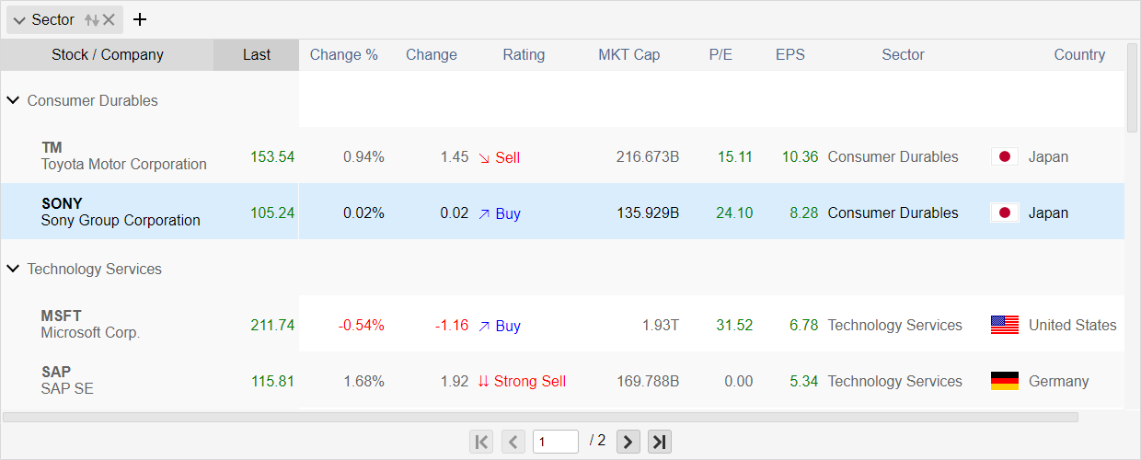
Task: Sort by the Sector column header
Action: [x=904, y=54]
